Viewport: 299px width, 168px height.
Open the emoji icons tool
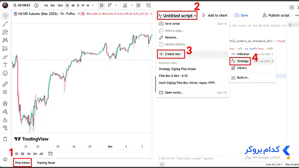coord(5,73)
